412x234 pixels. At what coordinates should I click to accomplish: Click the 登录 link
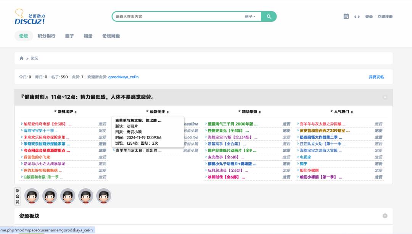[369, 16]
